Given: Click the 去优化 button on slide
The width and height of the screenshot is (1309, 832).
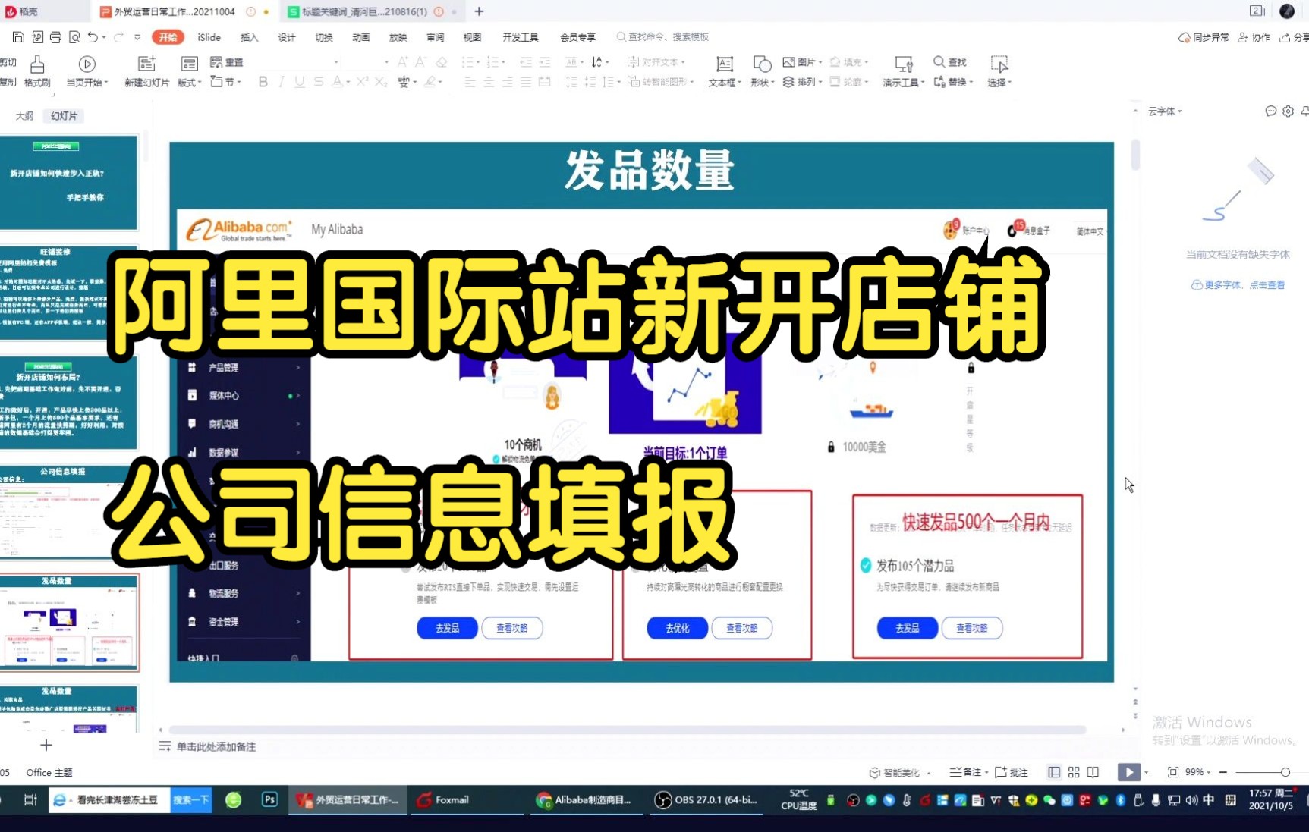Looking at the screenshot, I should pos(678,628).
